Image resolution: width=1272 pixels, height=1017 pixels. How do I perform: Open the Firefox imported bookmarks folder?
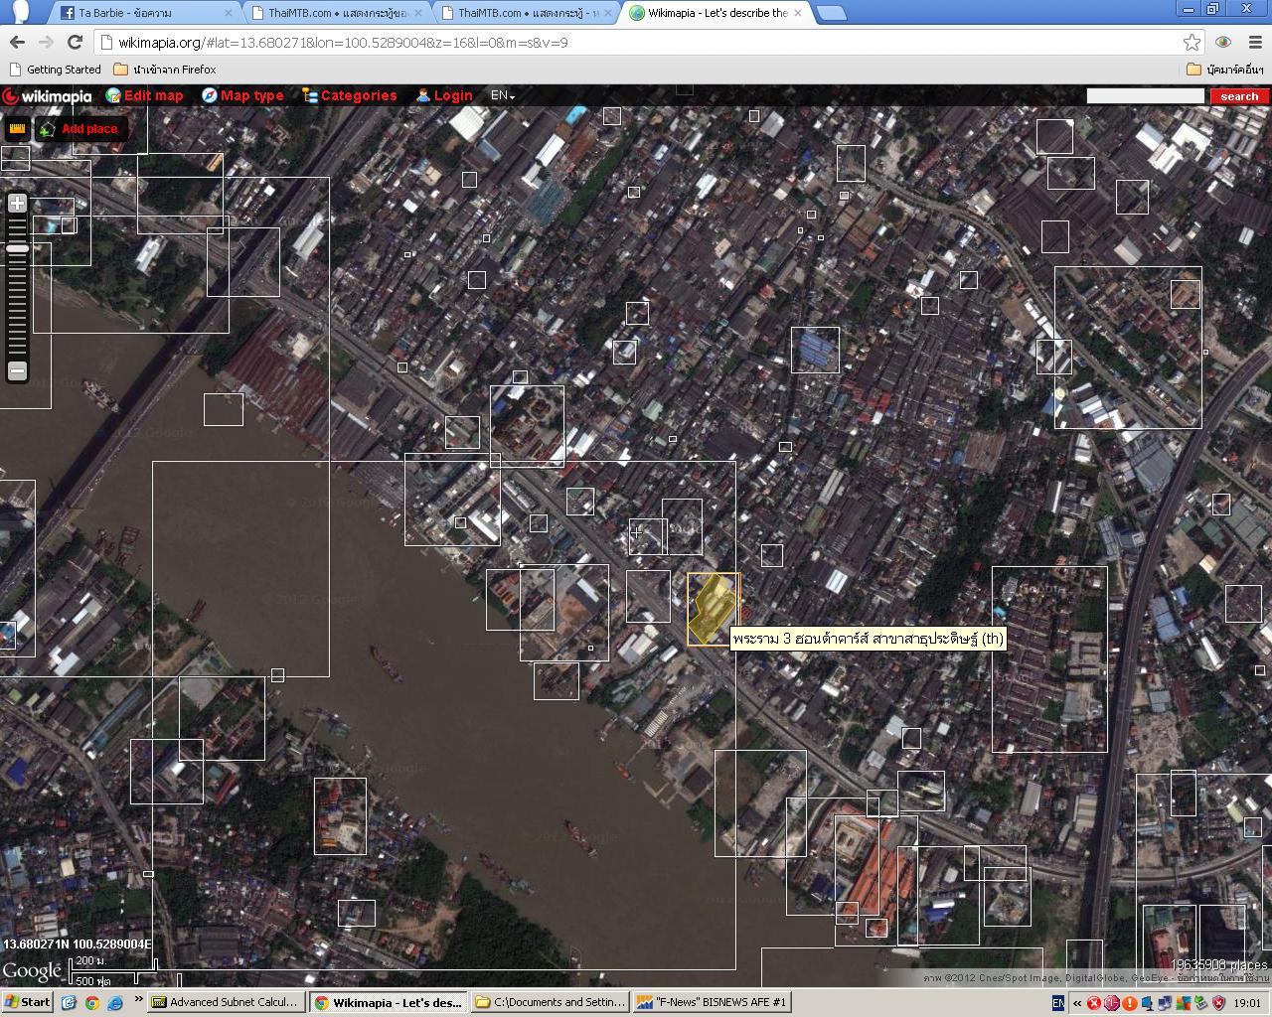point(164,70)
